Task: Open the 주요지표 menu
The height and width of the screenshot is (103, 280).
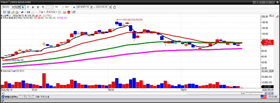Action: pyautogui.click(x=52, y=12)
